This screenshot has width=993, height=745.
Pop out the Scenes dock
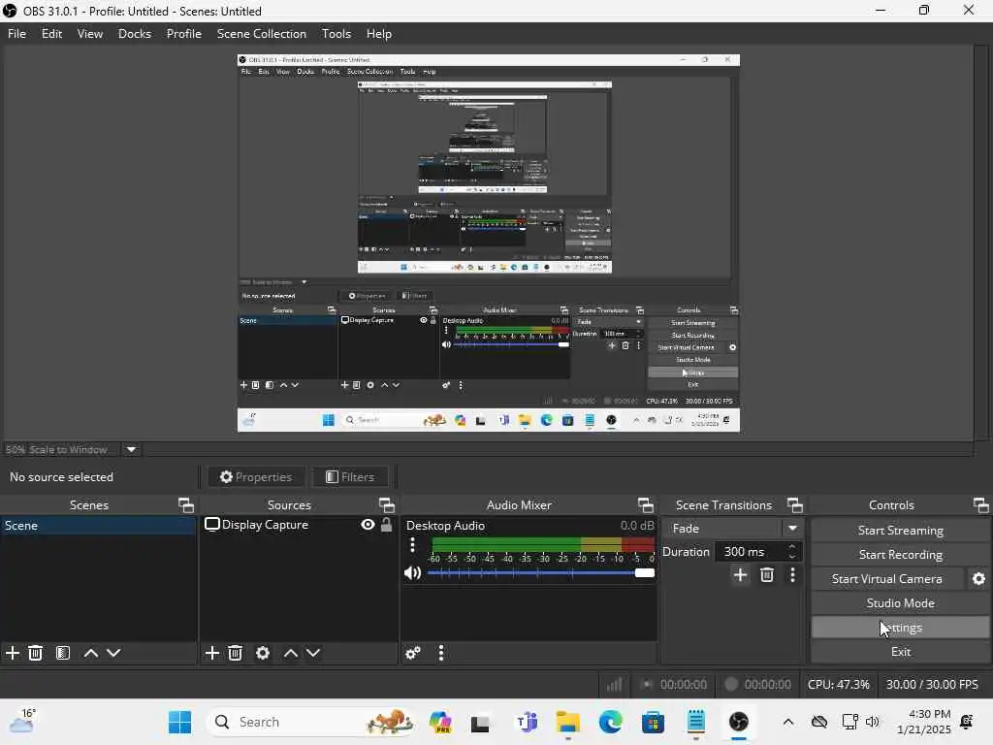pos(185,504)
